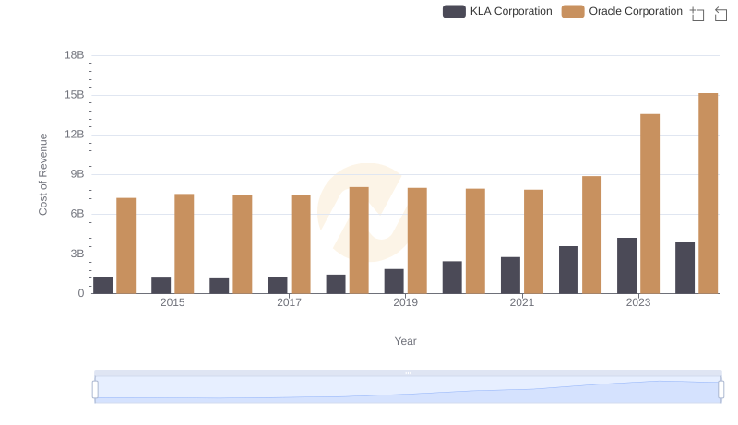Viewport: 738px width, 425px height.
Task: Click the 'Year' axis title
Action: coord(405,341)
